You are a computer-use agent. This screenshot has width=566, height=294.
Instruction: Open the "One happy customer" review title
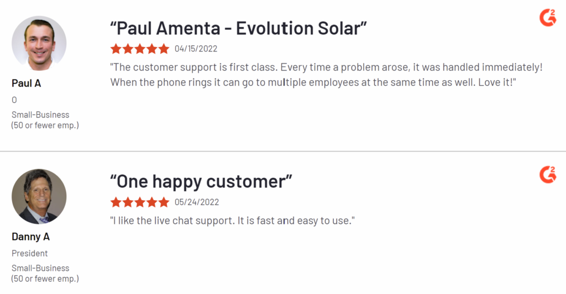click(x=201, y=181)
